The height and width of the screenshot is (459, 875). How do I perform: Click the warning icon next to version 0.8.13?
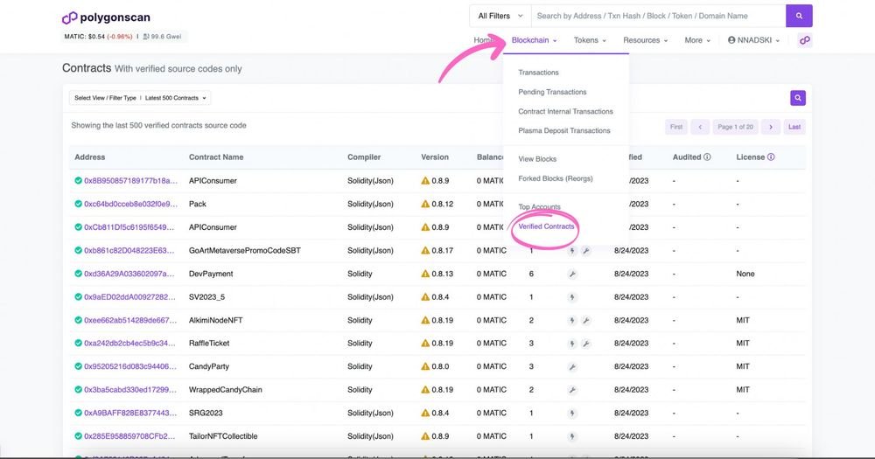pyautogui.click(x=425, y=274)
